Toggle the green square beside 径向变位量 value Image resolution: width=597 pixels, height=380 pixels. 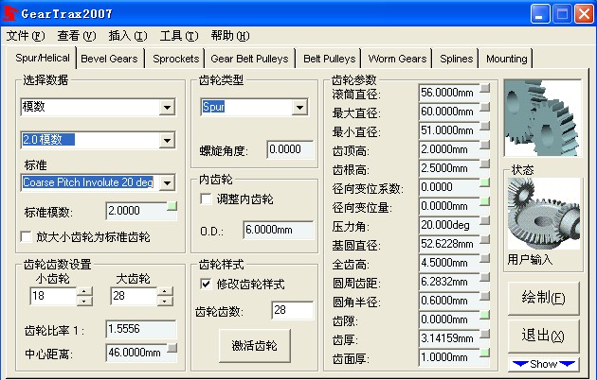(484, 201)
